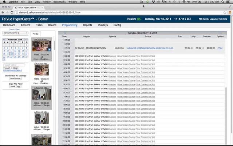This screenshot has height=146, width=233.
Task: Open the Chrome hamburger menu
Action: (x=229, y=12)
